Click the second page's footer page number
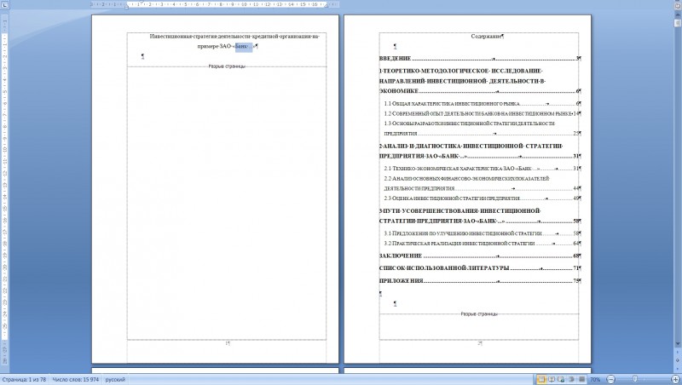Viewport: 682px width, 385px height. click(x=480, y=343)
